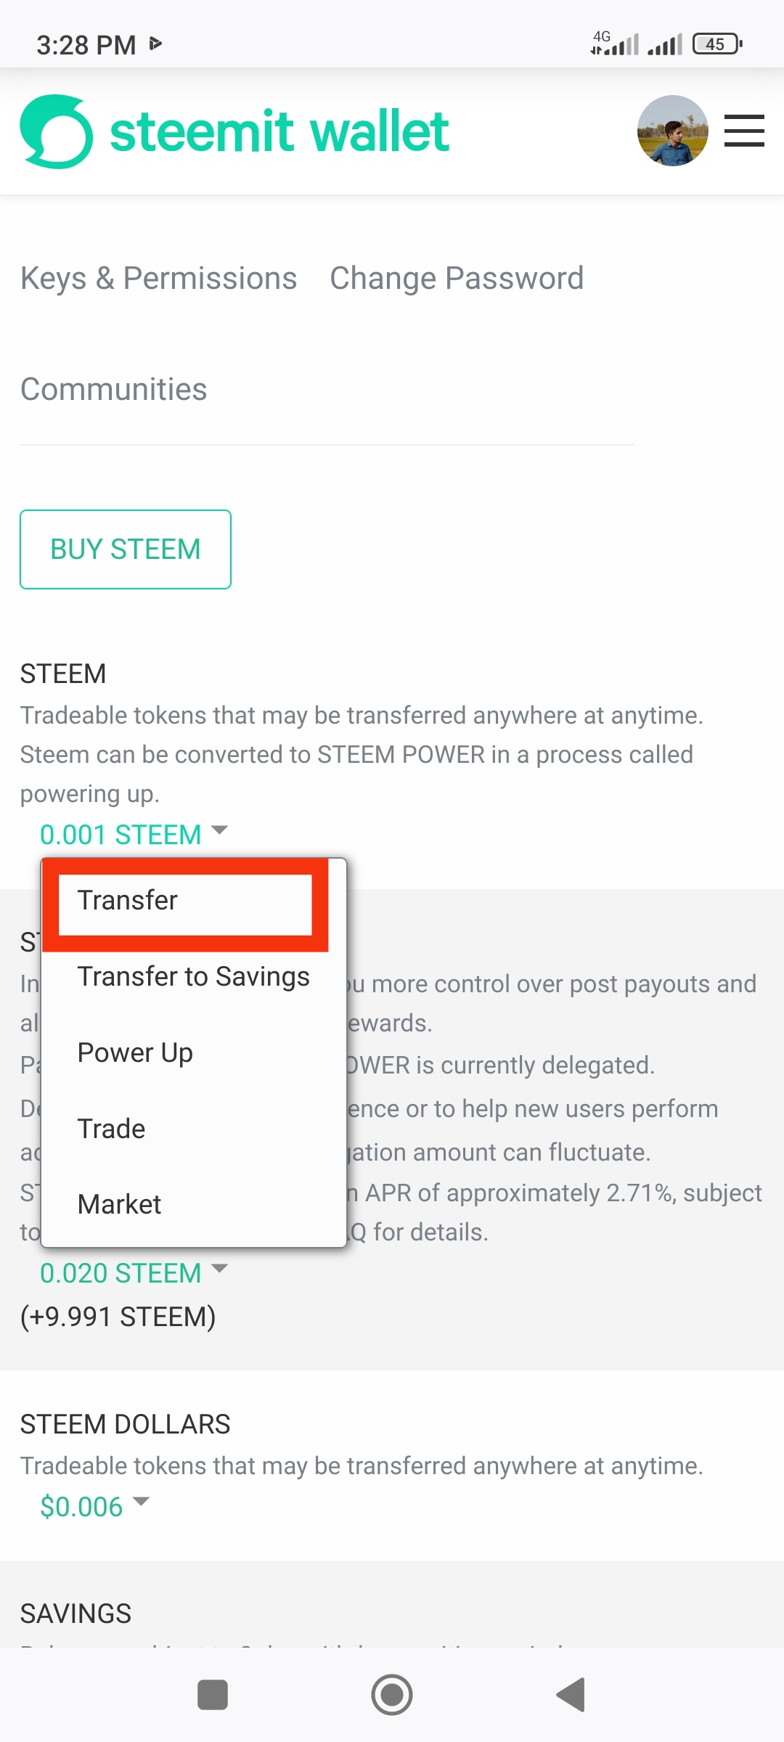
Task: Go to Keys & Permissions tab
Action: tap(158, 278)
